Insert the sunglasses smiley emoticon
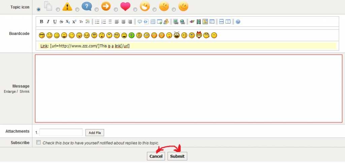345x163 pixels. pyautogui.click(x=42, y=35)
